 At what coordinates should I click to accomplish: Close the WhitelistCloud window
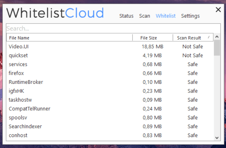pyautogui.click(x=218, y=10)
